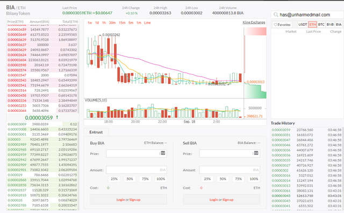Select sell order at price 0.00003659

coord(42,30)
